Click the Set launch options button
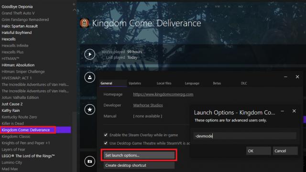The height and width of the screenshot is (172, 306). [139, 155]
